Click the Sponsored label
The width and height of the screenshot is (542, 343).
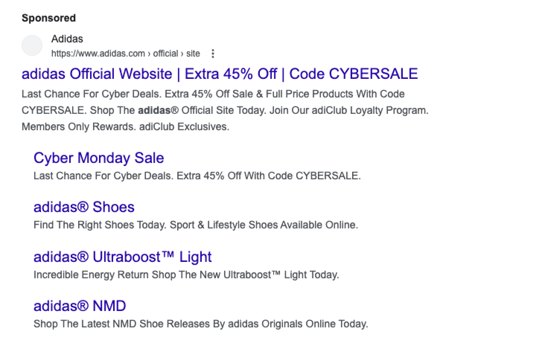tap(49, 18)
